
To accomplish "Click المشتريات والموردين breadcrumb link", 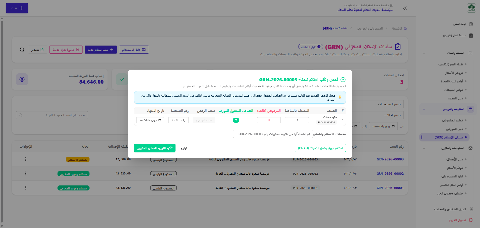I will point(370,29).
